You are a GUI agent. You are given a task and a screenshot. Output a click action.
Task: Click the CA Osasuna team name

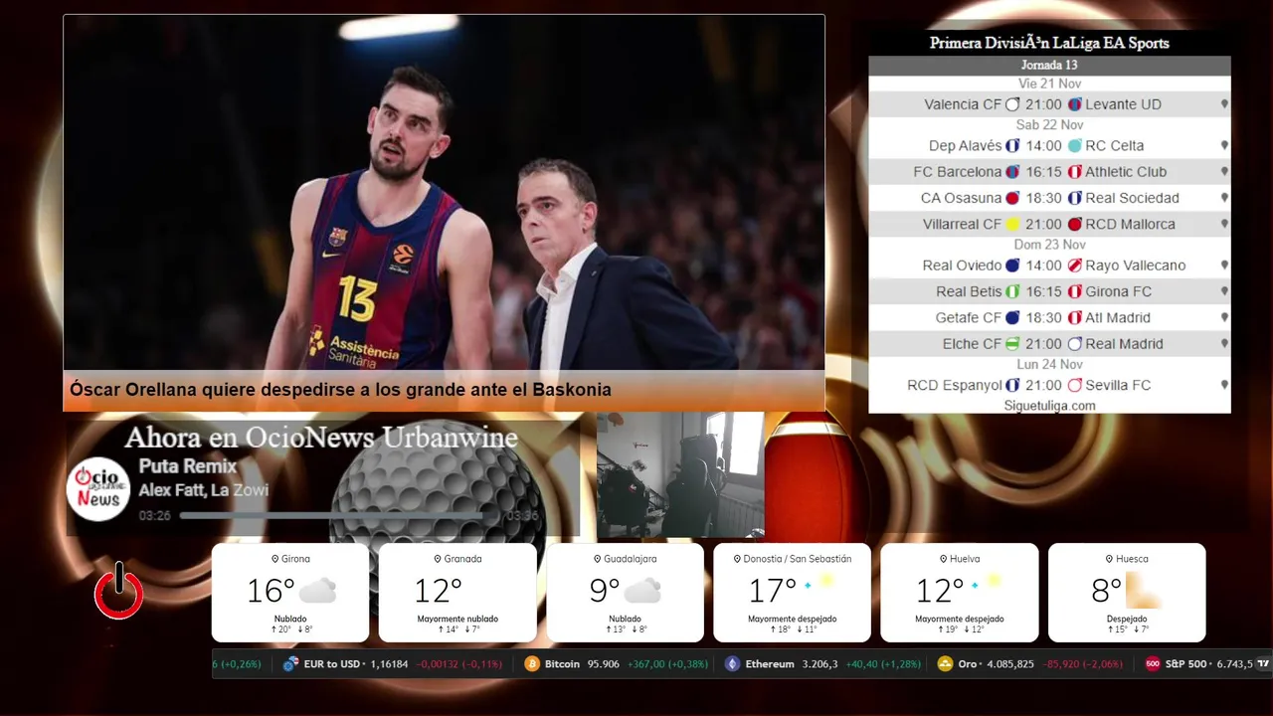961,198
